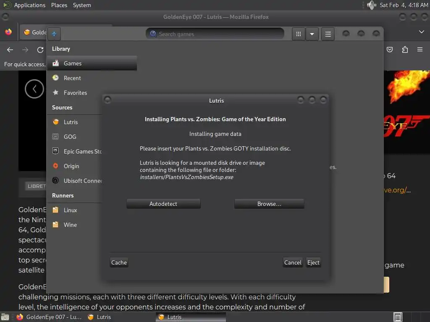Image resolution: width=430 pixels, height=322 pixels.
Task: Click the volume speaker icon
Action: pyautogui.click(x=372, y=5)
